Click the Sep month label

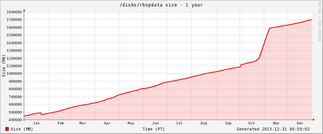[x=228, y=123]
